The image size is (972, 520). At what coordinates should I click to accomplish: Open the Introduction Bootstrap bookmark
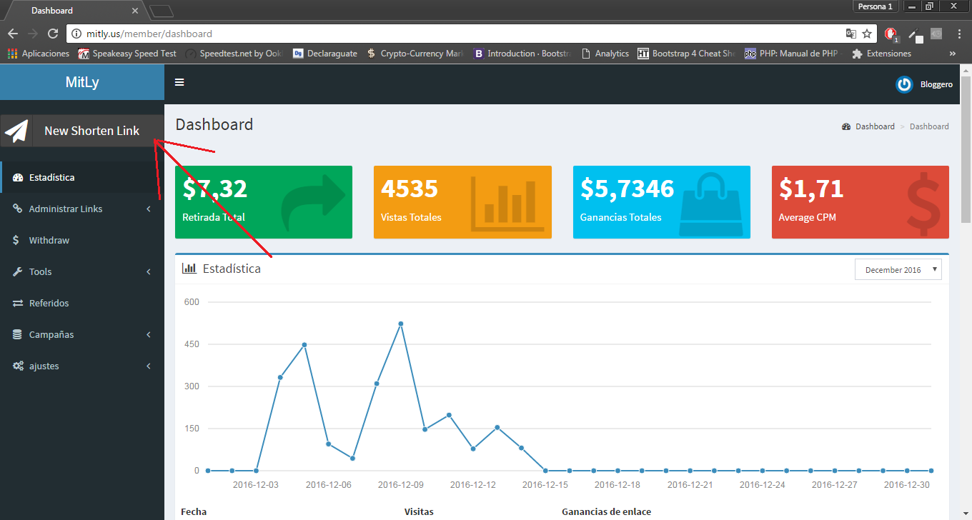tap(522, 54)
